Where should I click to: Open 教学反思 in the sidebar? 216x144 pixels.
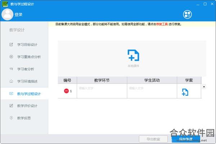click(24, 118)
